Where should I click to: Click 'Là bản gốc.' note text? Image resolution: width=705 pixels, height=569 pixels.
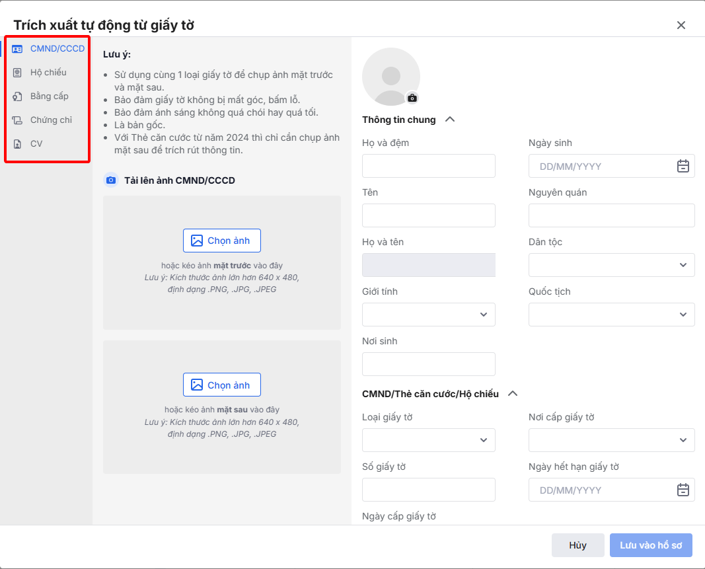point(140,125)
